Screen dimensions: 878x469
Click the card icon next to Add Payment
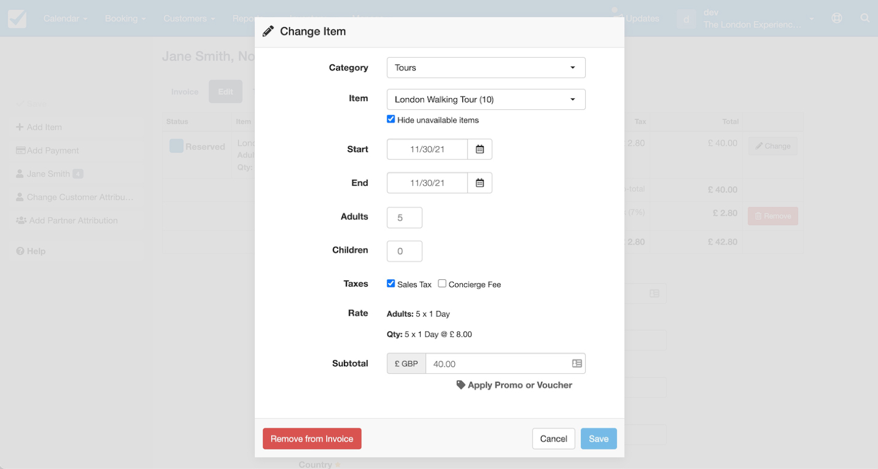(20, 150)
